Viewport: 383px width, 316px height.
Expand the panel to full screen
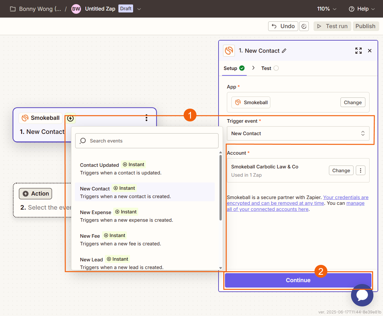coord(358,51)
